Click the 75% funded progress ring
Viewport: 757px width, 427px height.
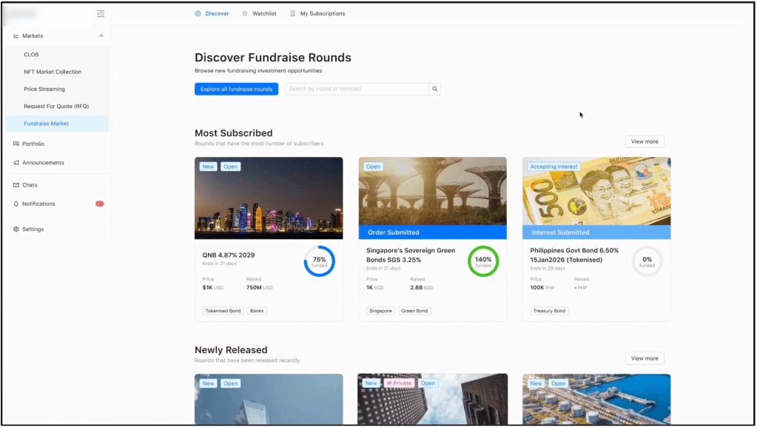point(319,261)
